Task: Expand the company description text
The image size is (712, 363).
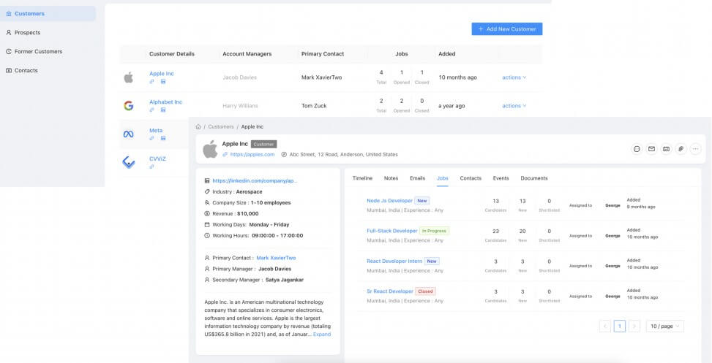Action: coord(322,334)
